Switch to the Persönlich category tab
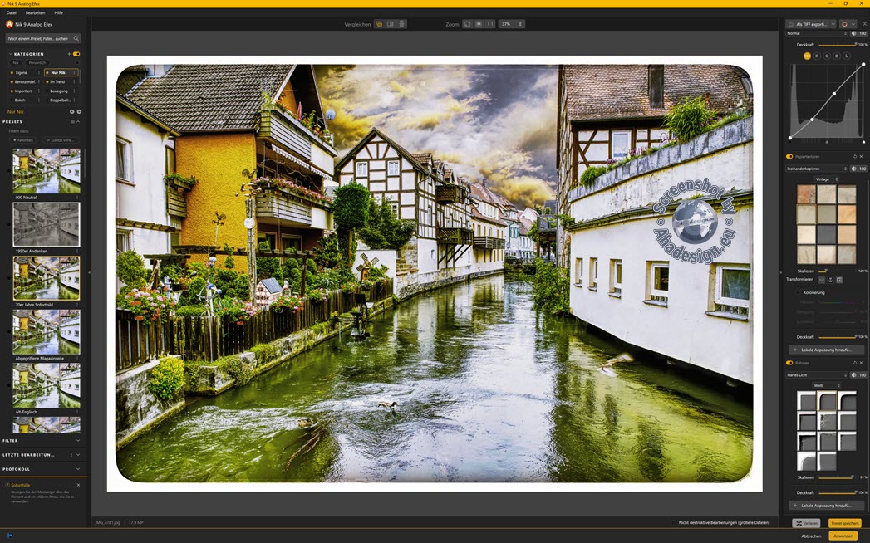The height and width of the screenshot is (543, 870). pos(39,62)
